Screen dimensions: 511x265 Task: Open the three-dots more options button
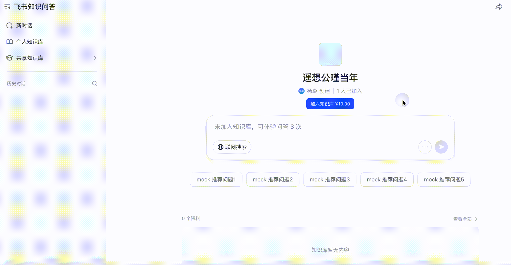point(425,147)
